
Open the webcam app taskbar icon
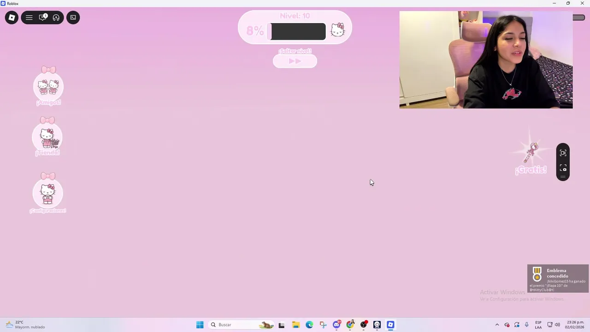[377, 325]
